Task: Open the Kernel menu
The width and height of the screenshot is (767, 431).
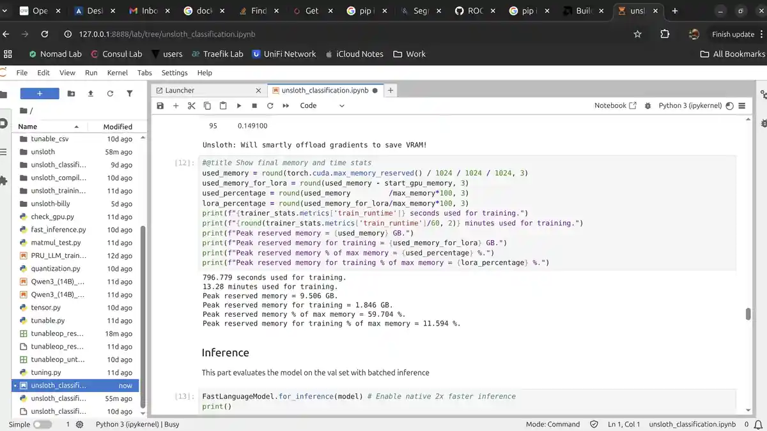Action: click(x=117, y=73)
